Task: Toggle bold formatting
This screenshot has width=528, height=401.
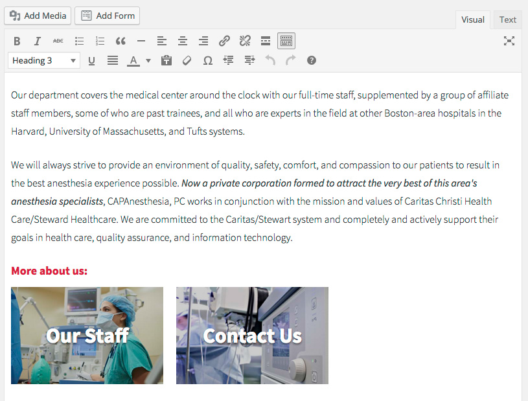Action: pos(17,41)
